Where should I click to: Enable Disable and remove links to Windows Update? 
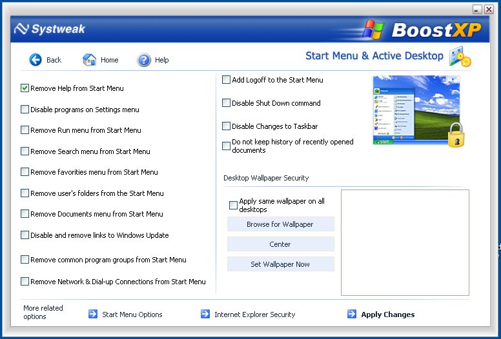[x=25, y=235]
